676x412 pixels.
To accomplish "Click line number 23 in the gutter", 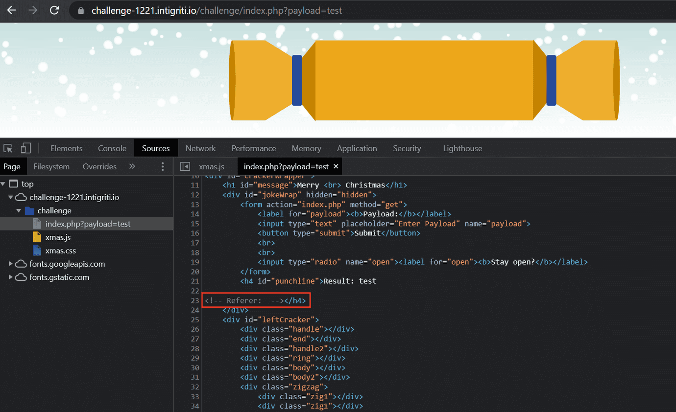I will [194, 300].
